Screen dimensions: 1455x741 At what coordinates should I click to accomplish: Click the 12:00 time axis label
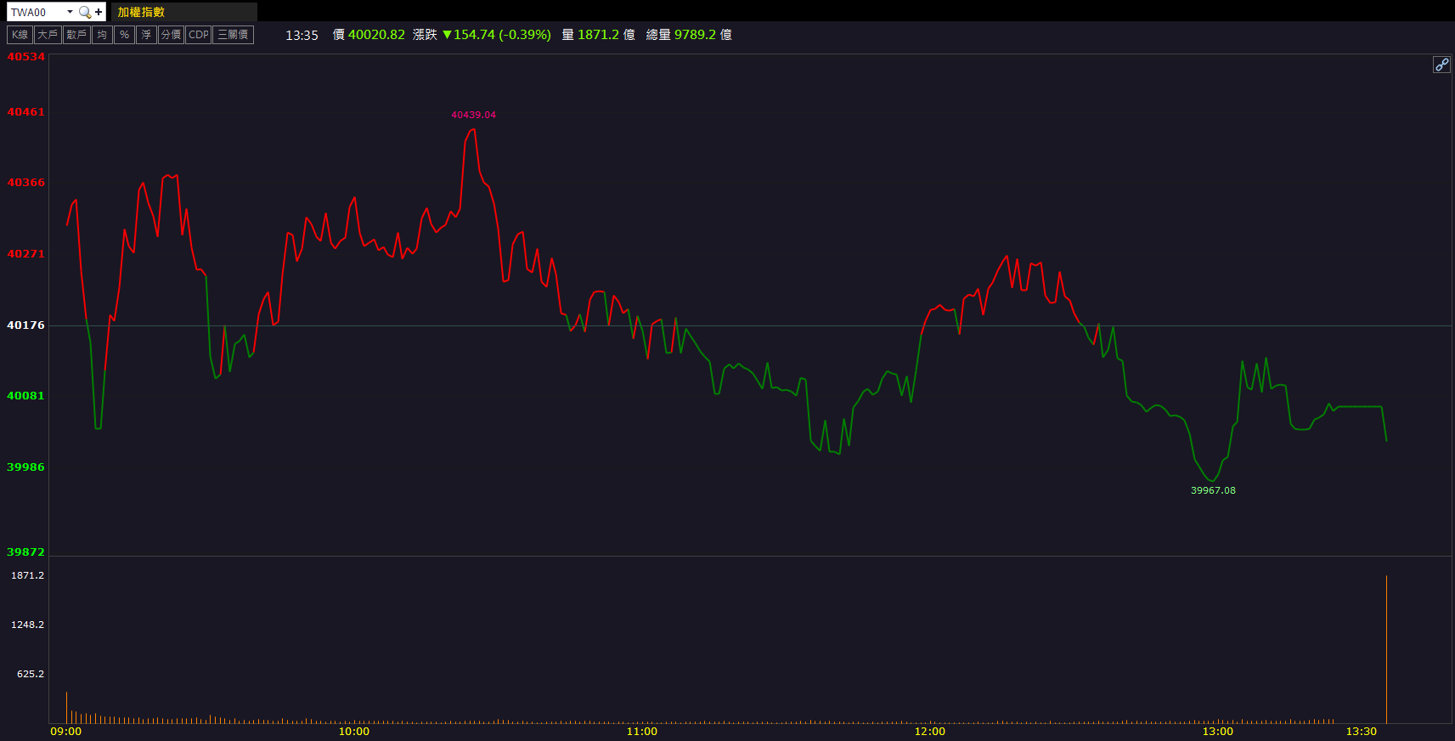point(930,732)
